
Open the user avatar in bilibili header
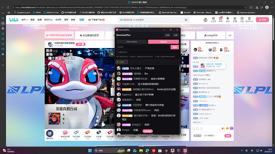click(x=205, y=20)
